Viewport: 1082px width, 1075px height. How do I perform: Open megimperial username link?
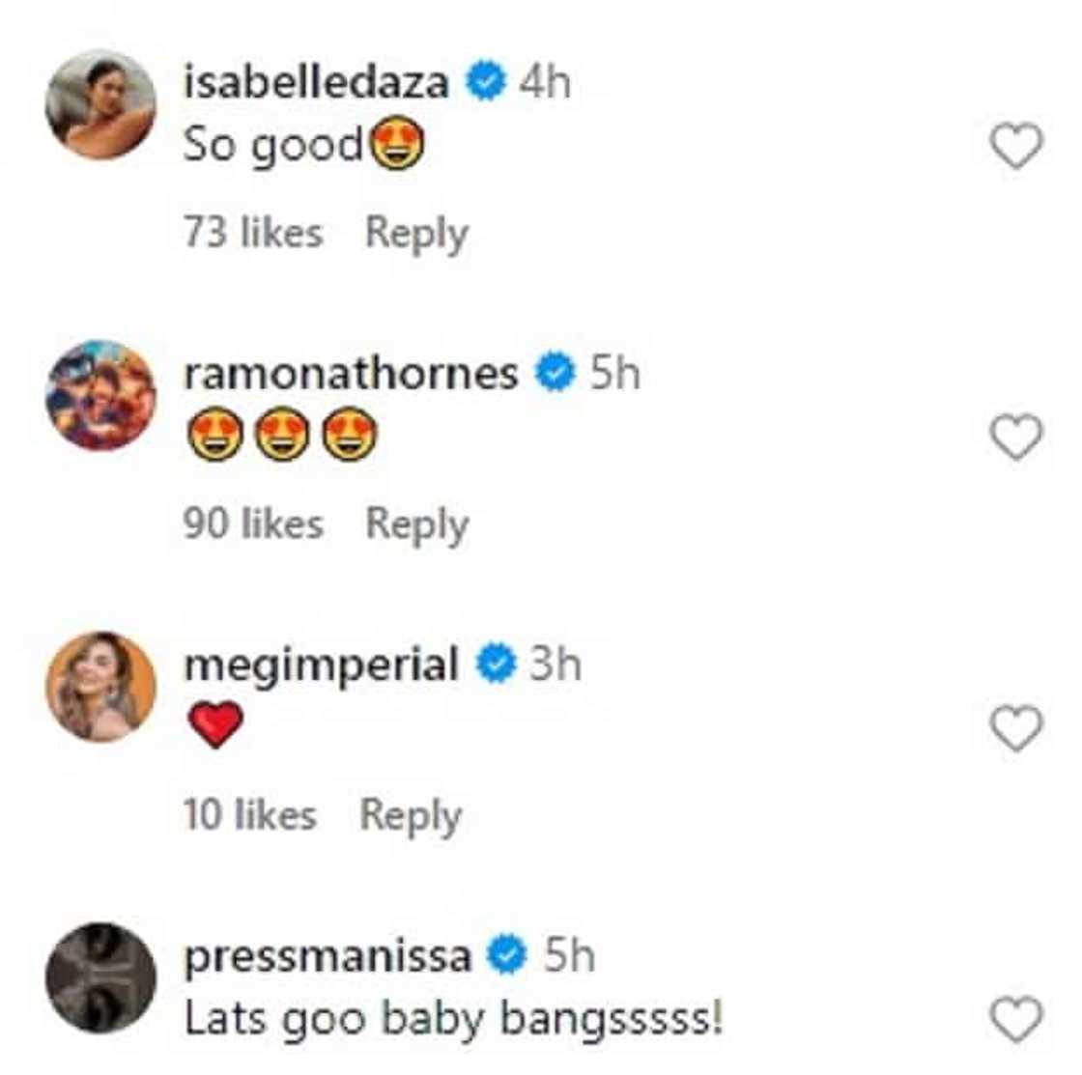[321, 665]
